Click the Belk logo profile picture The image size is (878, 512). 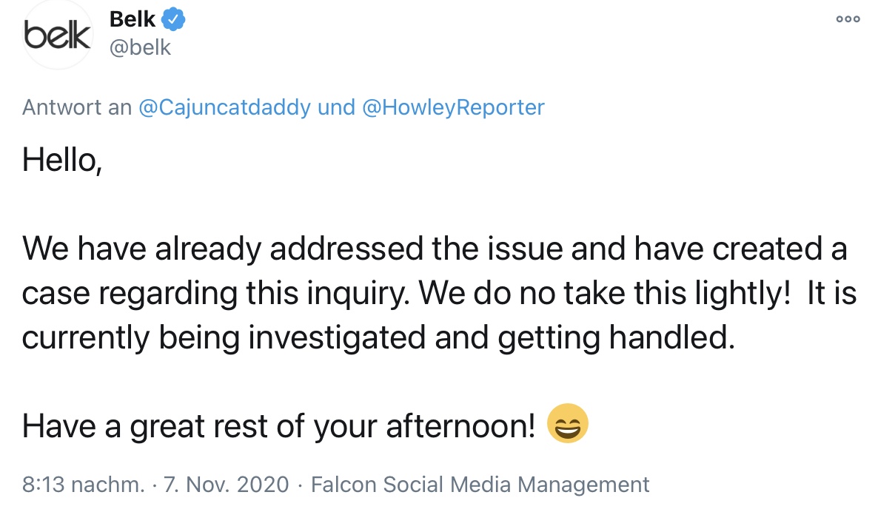click(57, 35)
